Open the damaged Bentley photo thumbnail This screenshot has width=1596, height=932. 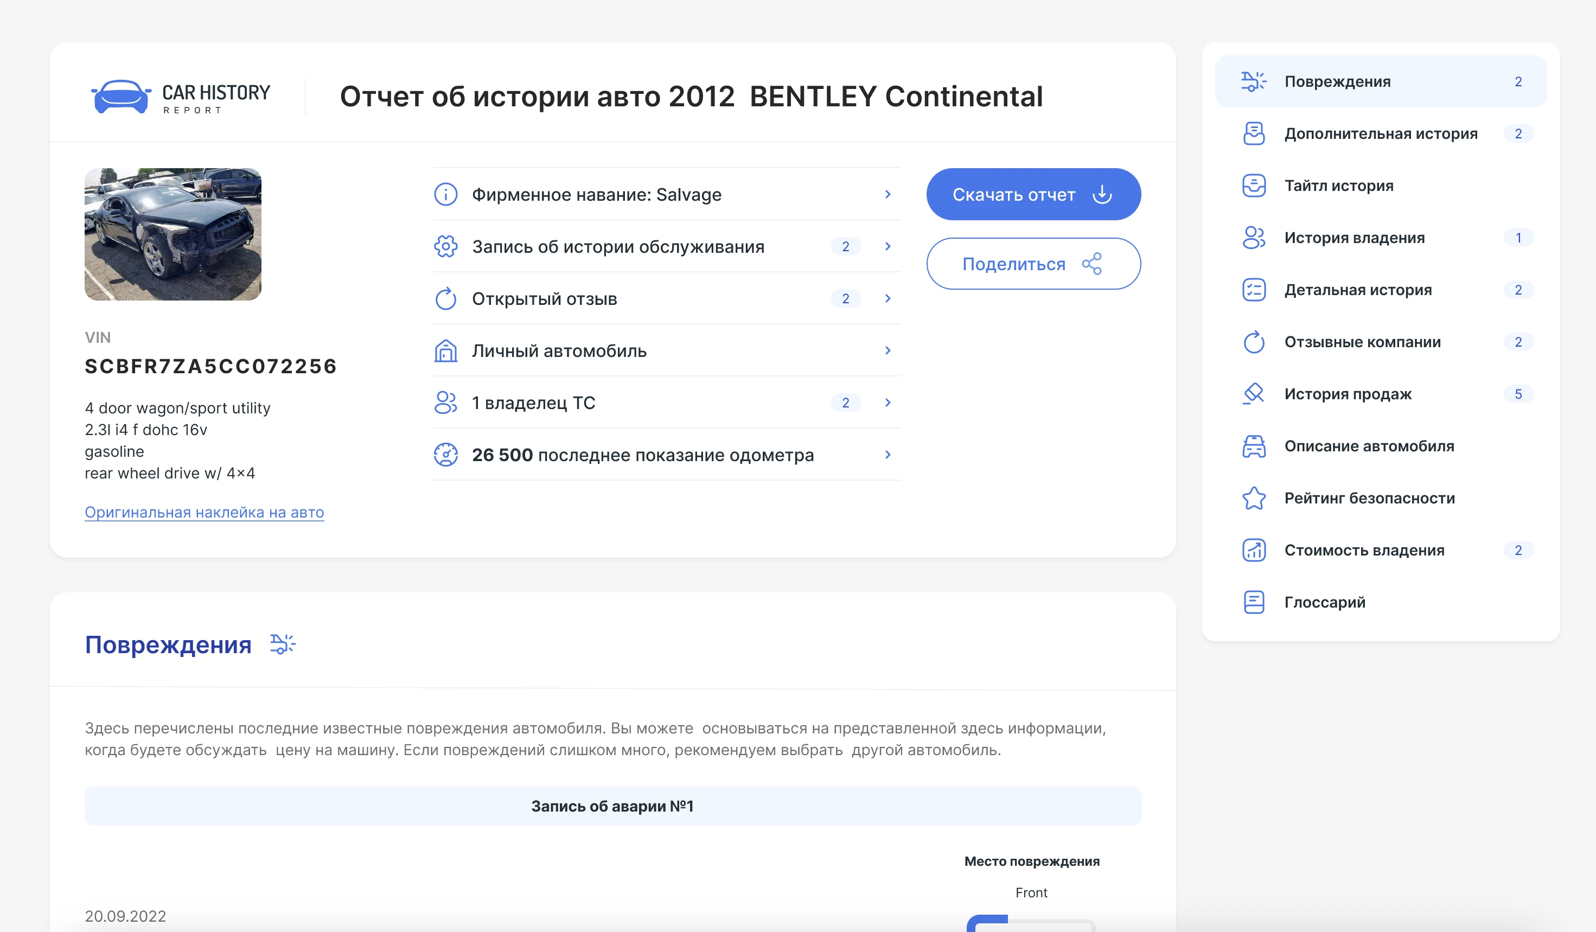tap(173, 234)
